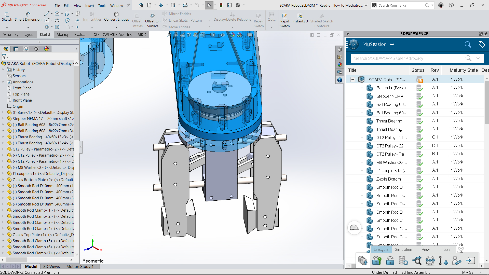
Task: Select the Circle sketch tool
Action: pos(57,14)
